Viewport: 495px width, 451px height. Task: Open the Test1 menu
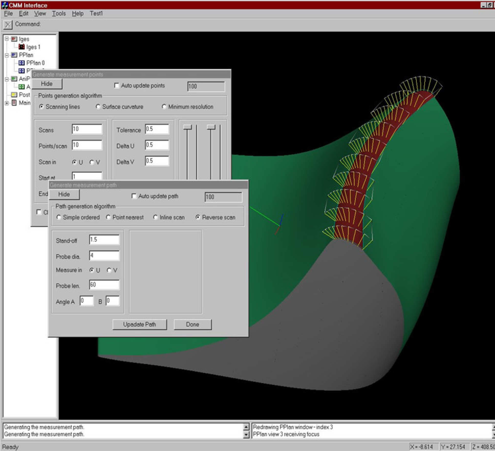pos(96,13)
